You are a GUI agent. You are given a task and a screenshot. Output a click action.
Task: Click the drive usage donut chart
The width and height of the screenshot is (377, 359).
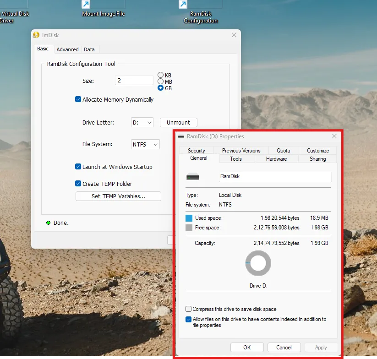[x=258, y=263]
